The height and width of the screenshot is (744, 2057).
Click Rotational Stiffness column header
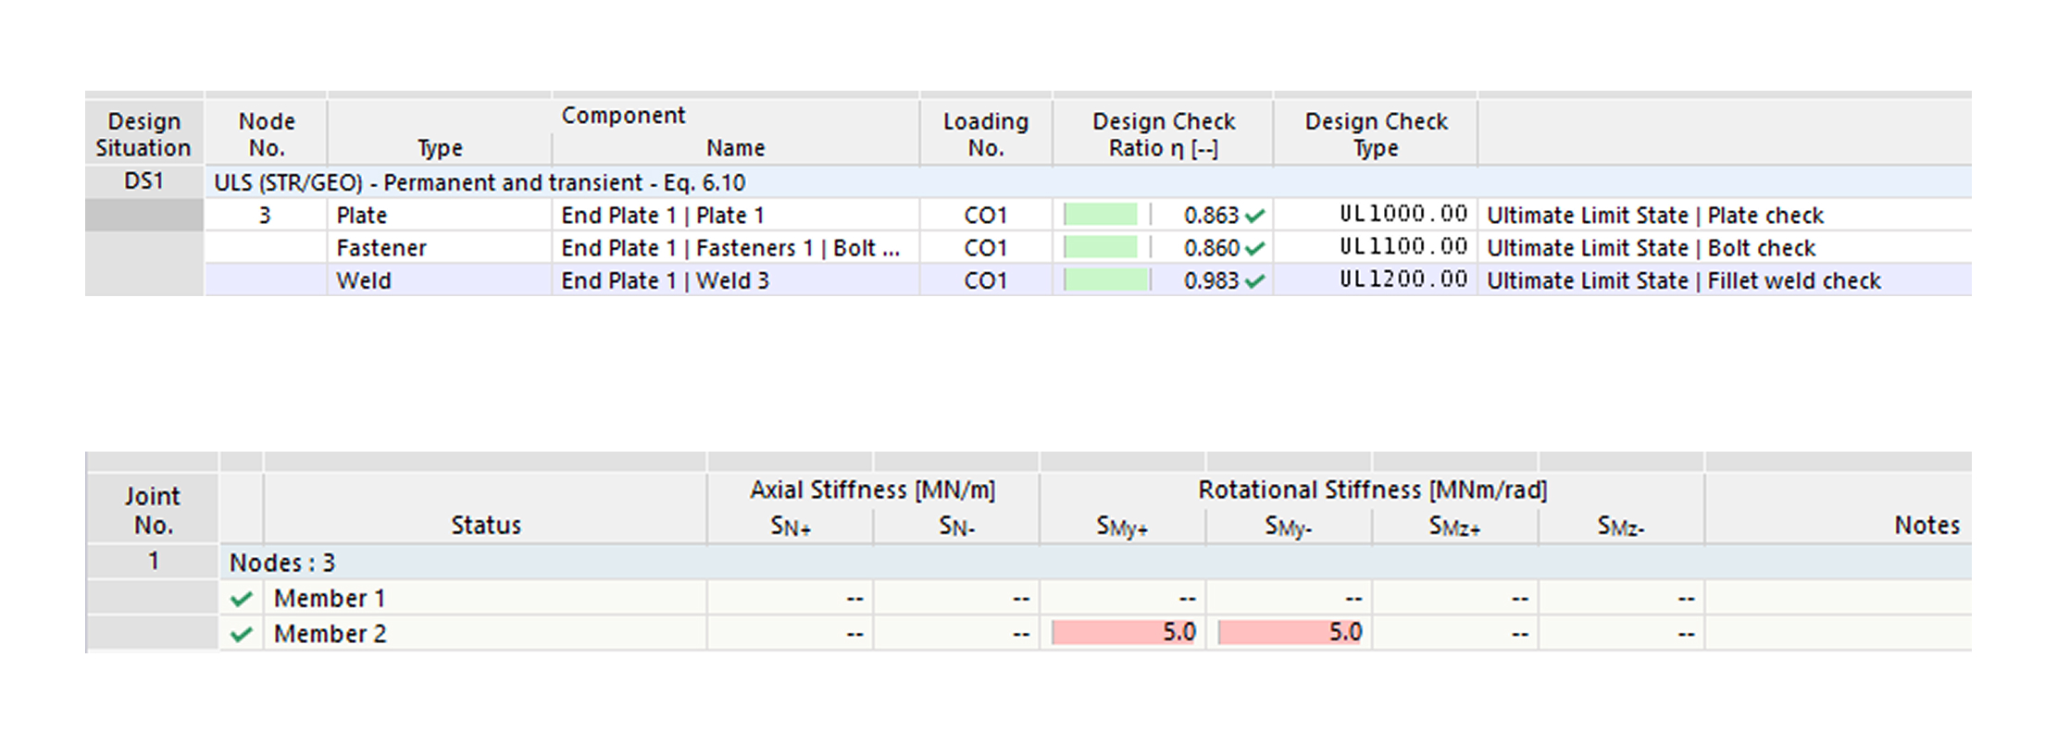pyautogui.click(x=1371, y=490)
